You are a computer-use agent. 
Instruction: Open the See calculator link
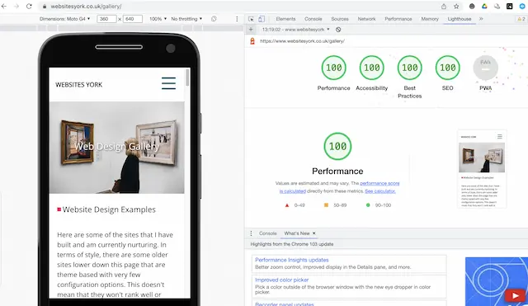pos(380,191)
